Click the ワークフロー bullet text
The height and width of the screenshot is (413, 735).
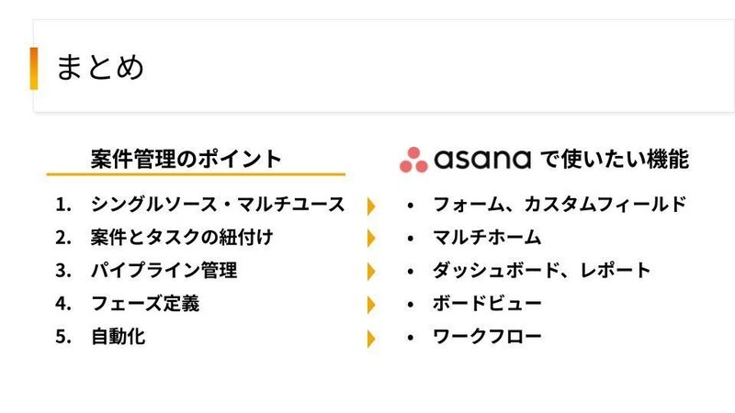pyautogui.click(x=487, y=337)
